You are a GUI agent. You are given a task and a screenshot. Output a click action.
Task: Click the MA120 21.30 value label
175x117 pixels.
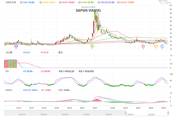point(108,2)
